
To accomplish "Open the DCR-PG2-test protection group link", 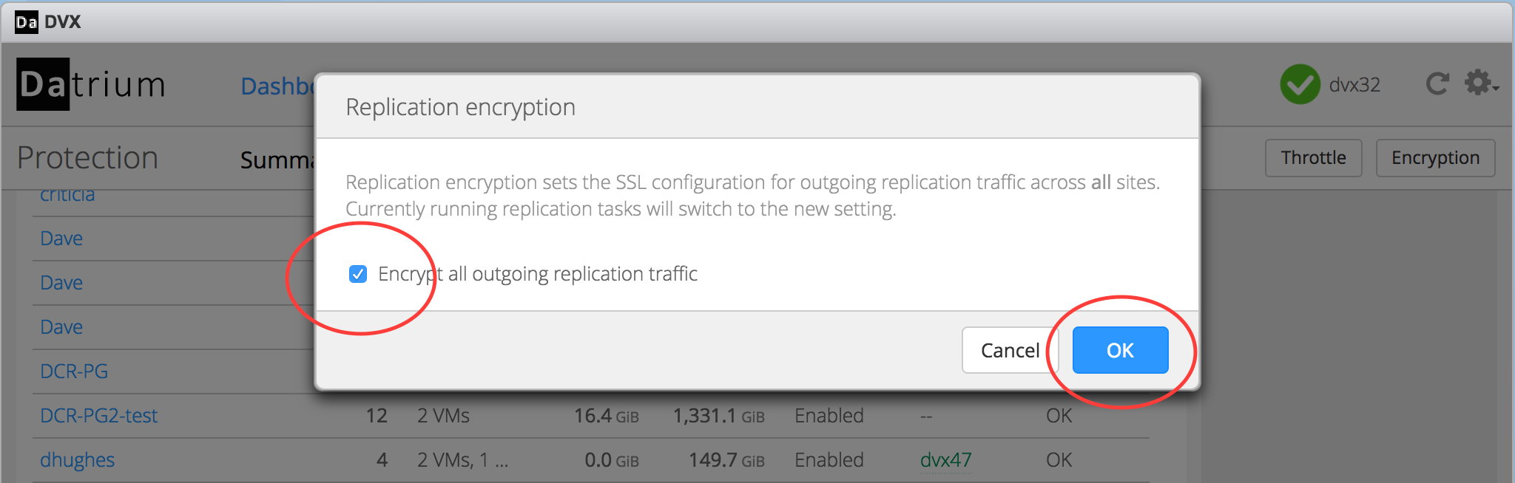I will (x=98, y=416).
